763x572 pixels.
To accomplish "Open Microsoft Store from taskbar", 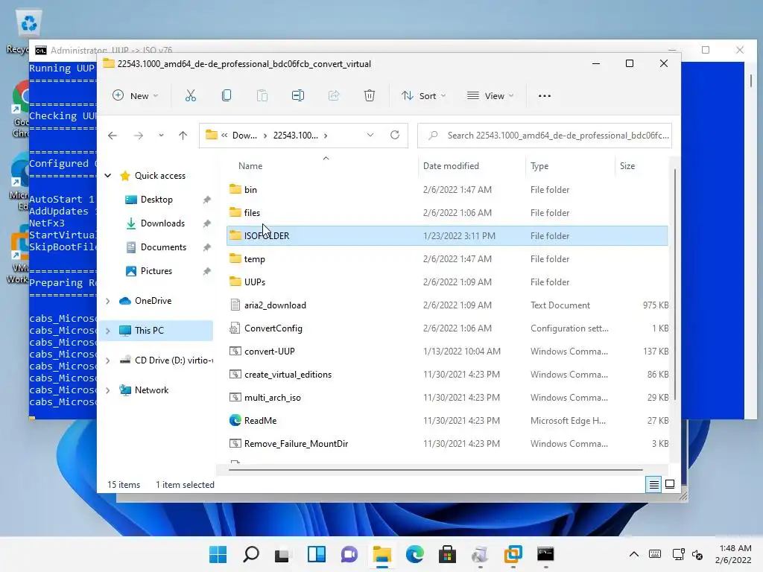I will [x=447, y=554].
